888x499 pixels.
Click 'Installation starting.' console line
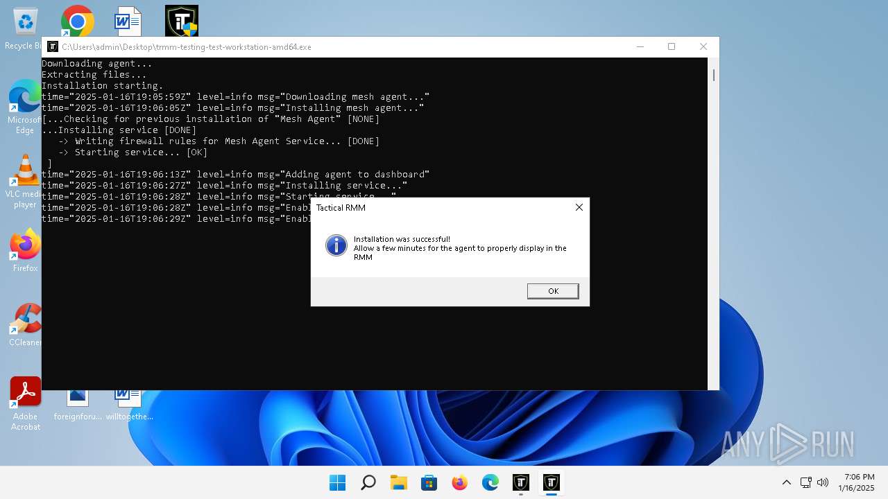[x=103, y=86]
